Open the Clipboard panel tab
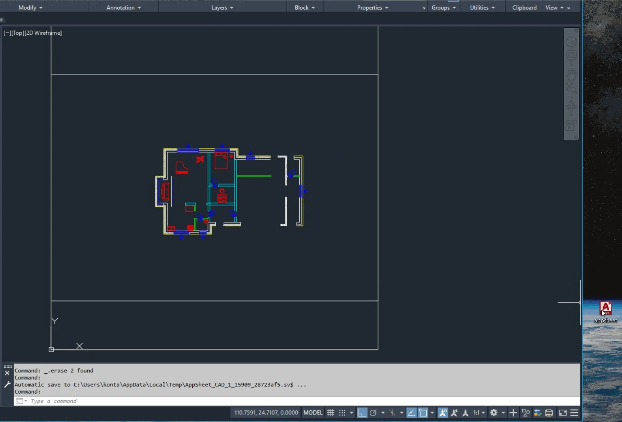The height and width of the screenshot is (422, 622). (x=524, y=7)
